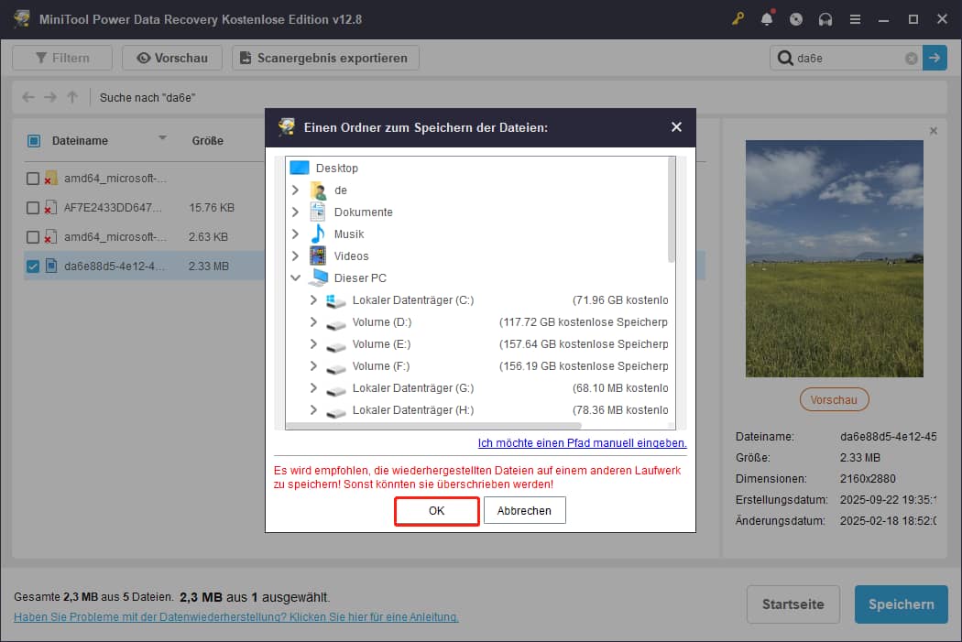This screenshot has width=962, height=642.
Task: Click the landscape preview thumbnail
Action: tap(835, 259)
